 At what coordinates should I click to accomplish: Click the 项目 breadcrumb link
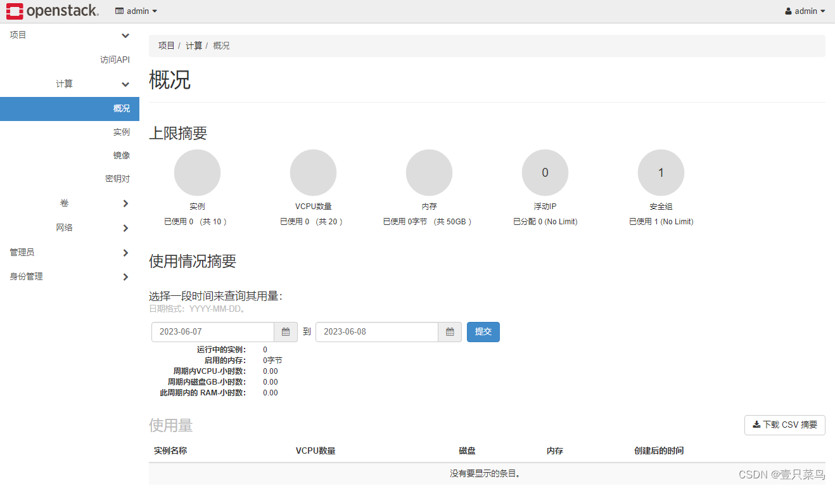pyautogui.click(x=167, y=46)
